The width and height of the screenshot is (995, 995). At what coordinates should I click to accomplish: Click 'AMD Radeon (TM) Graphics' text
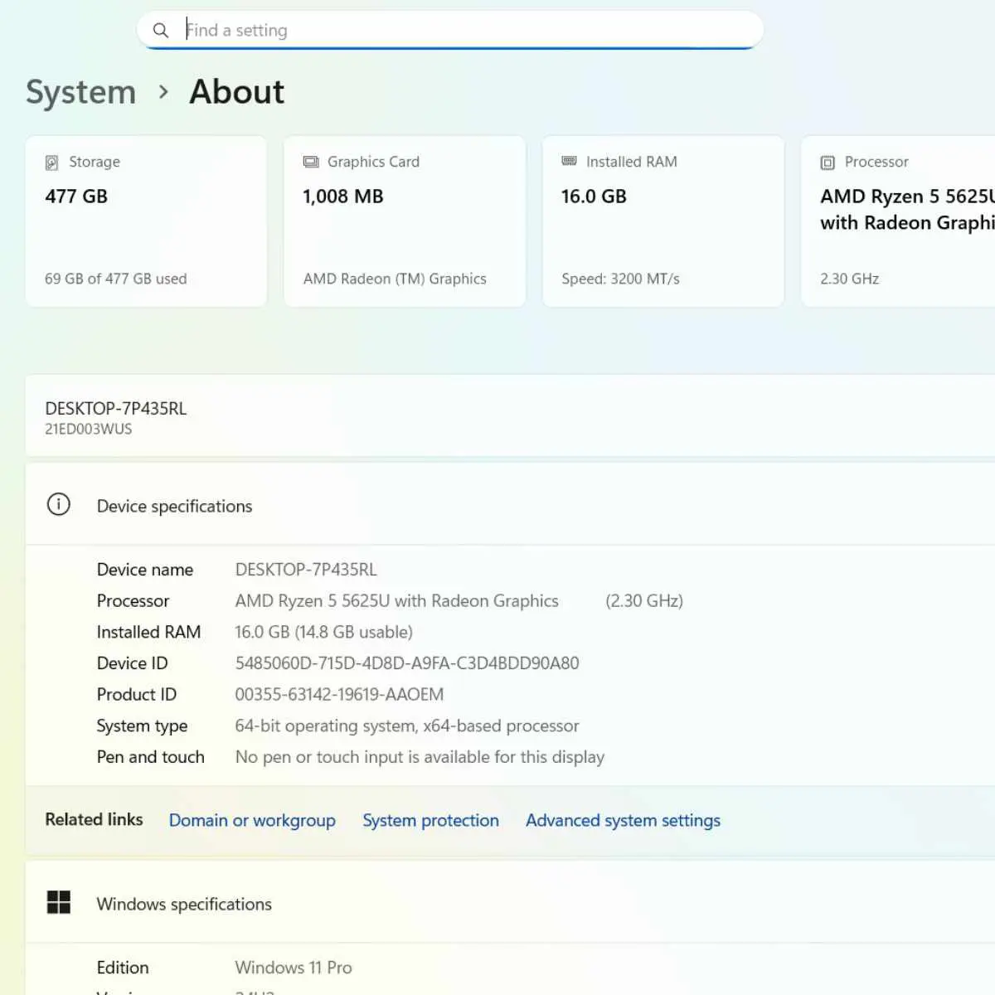[395, 279]
